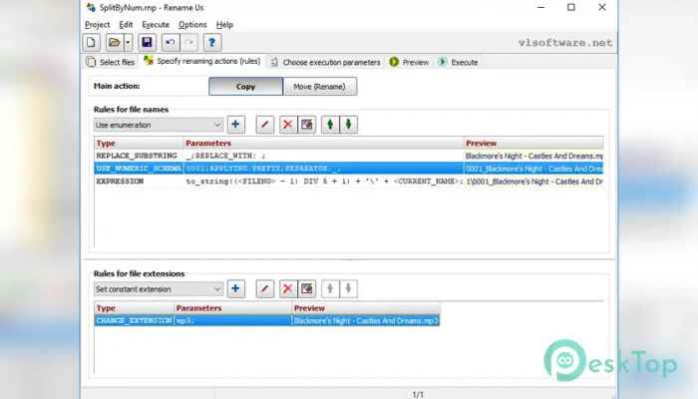Clear all file name rules icon
Screen dimensions: 698x399
point(307,125)
